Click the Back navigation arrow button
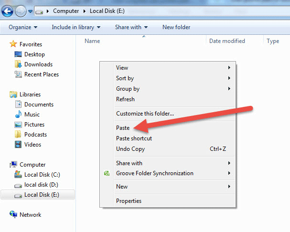 [7, 11]
